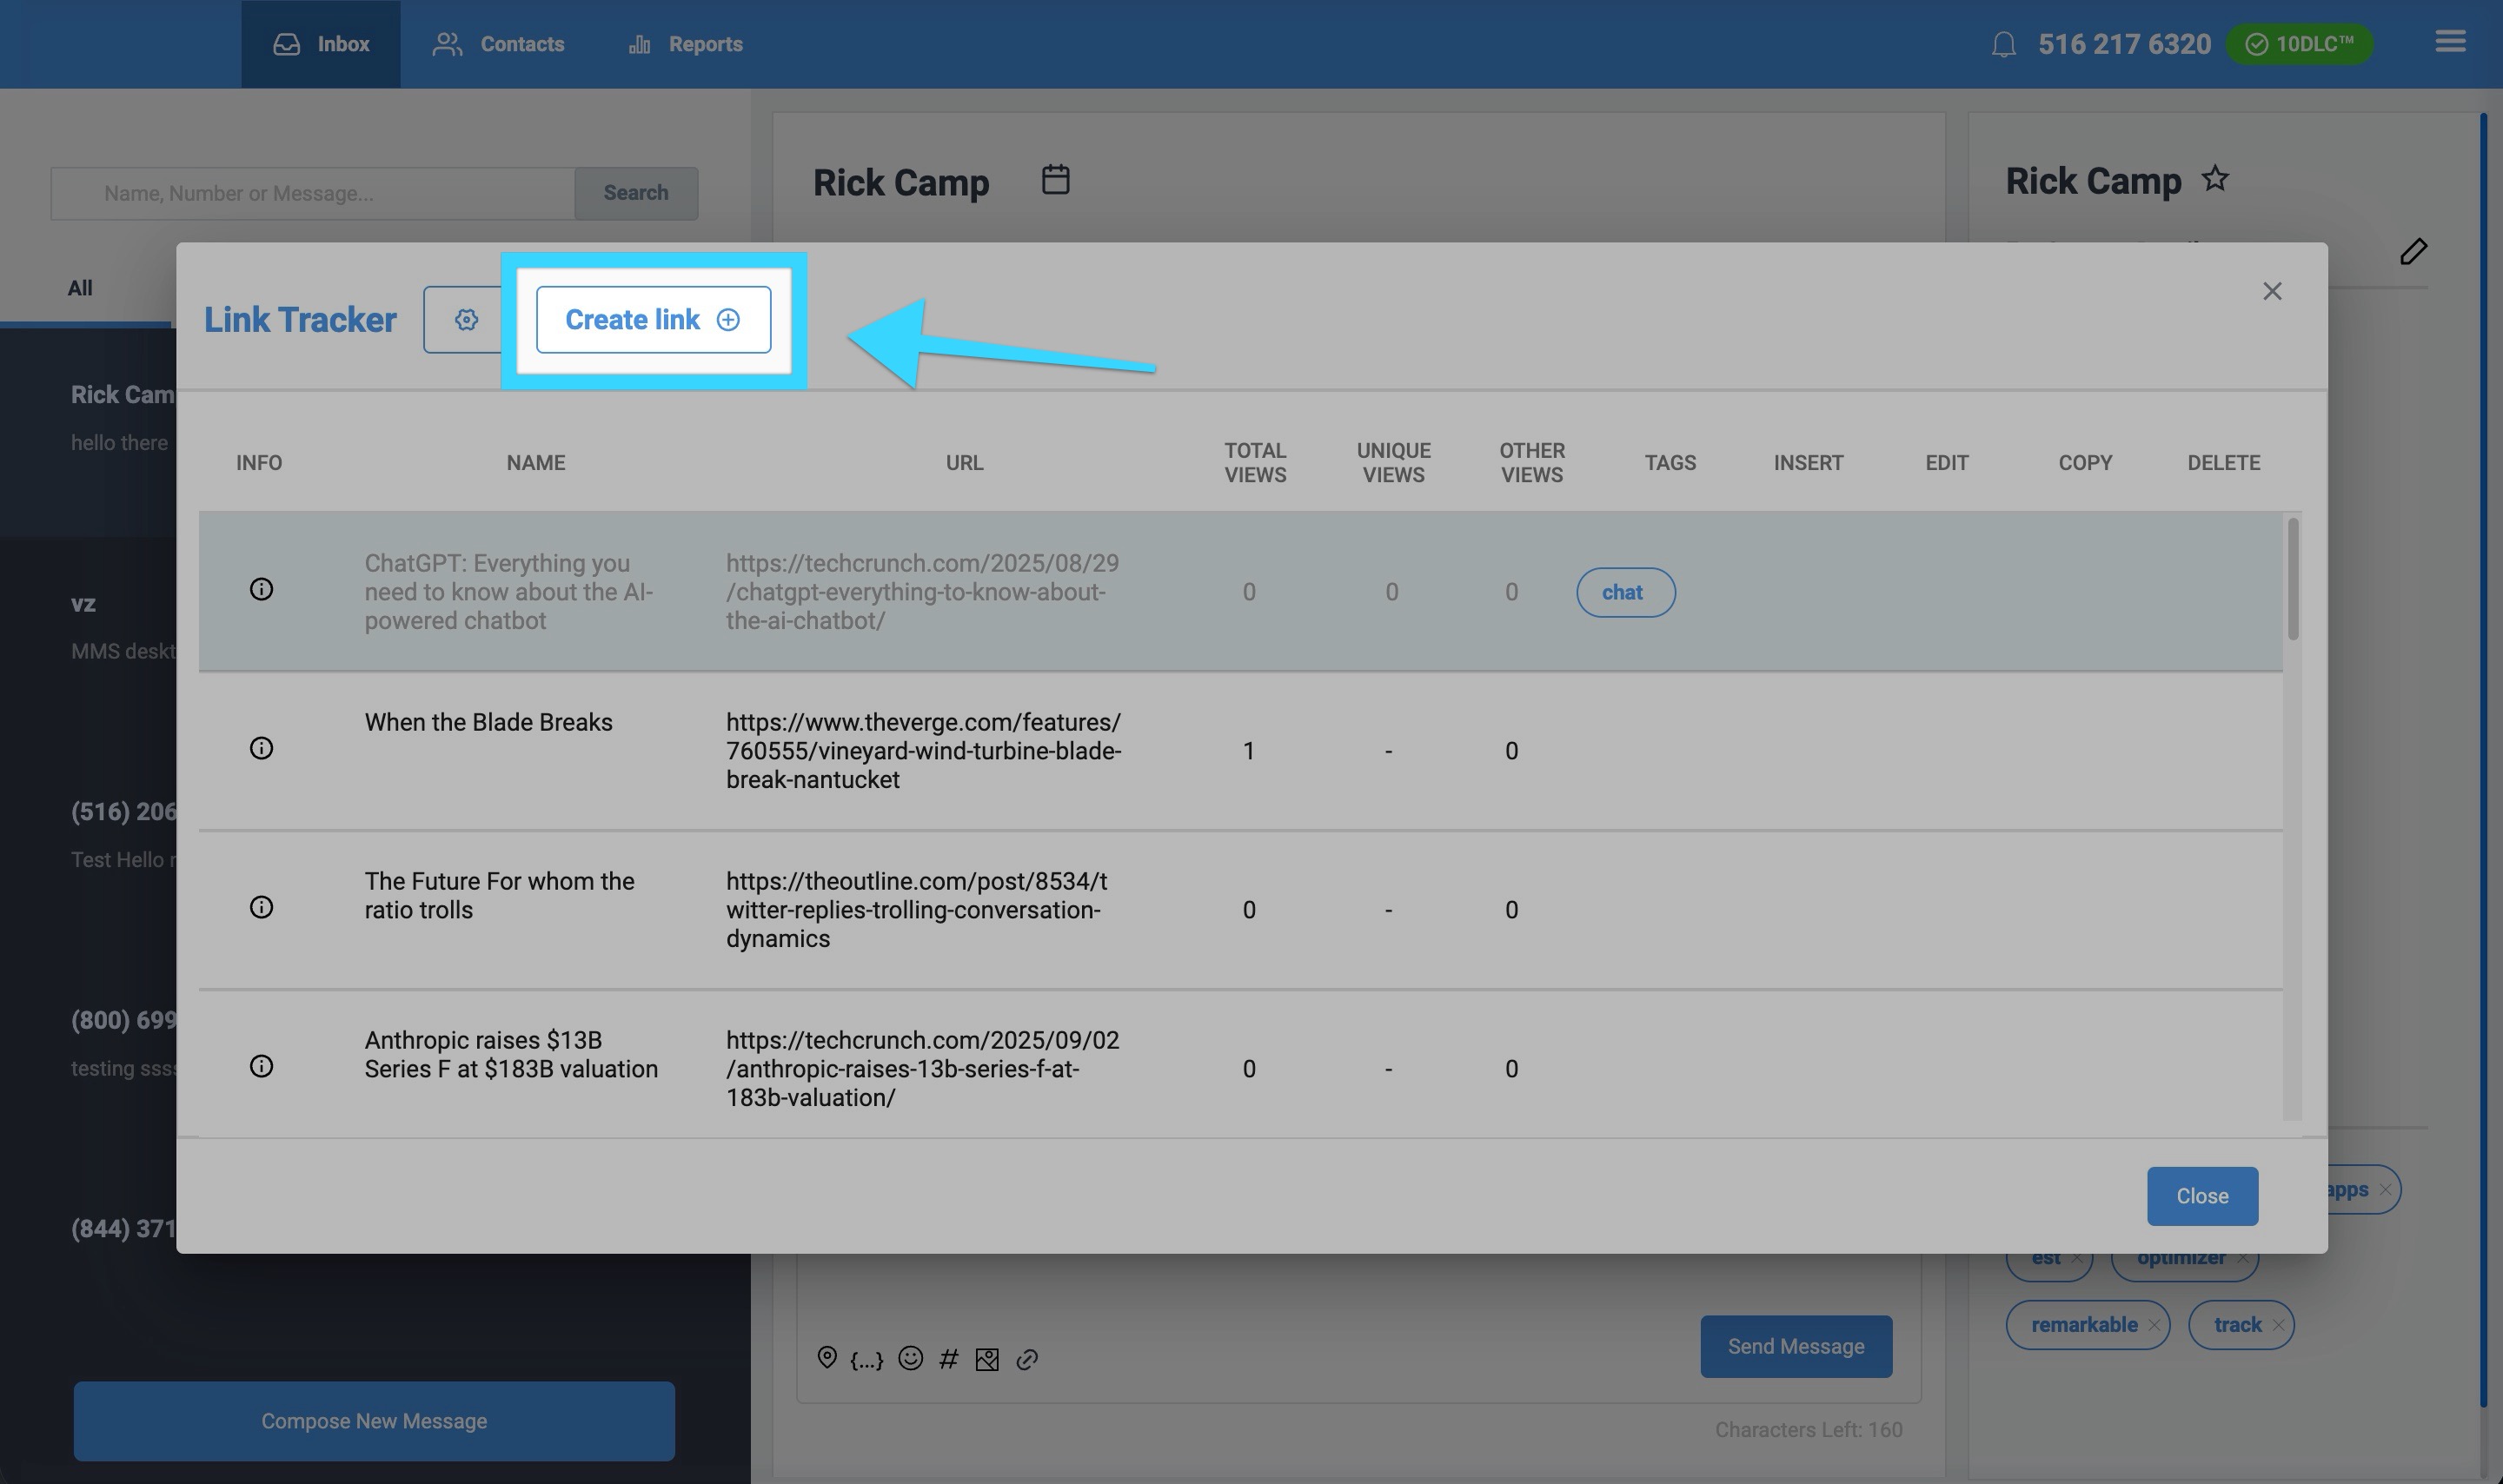This screenshot has width=2503, height=1484.
Task: Open the Contacts tab
Action: tap(498, 44)
